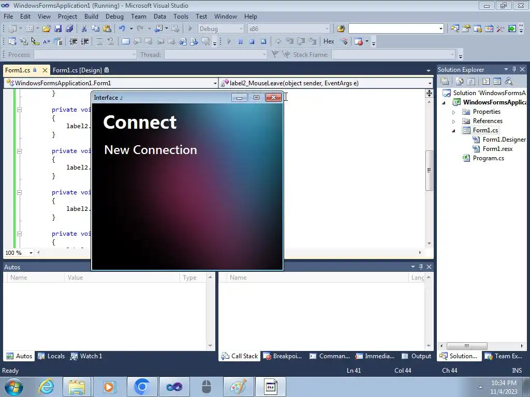Click the code editor vertical scrollbar thumb

429,171
